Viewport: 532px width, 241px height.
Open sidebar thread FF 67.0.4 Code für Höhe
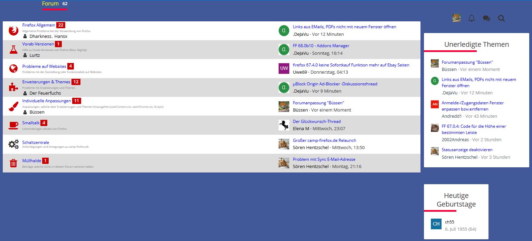point(474,129)
